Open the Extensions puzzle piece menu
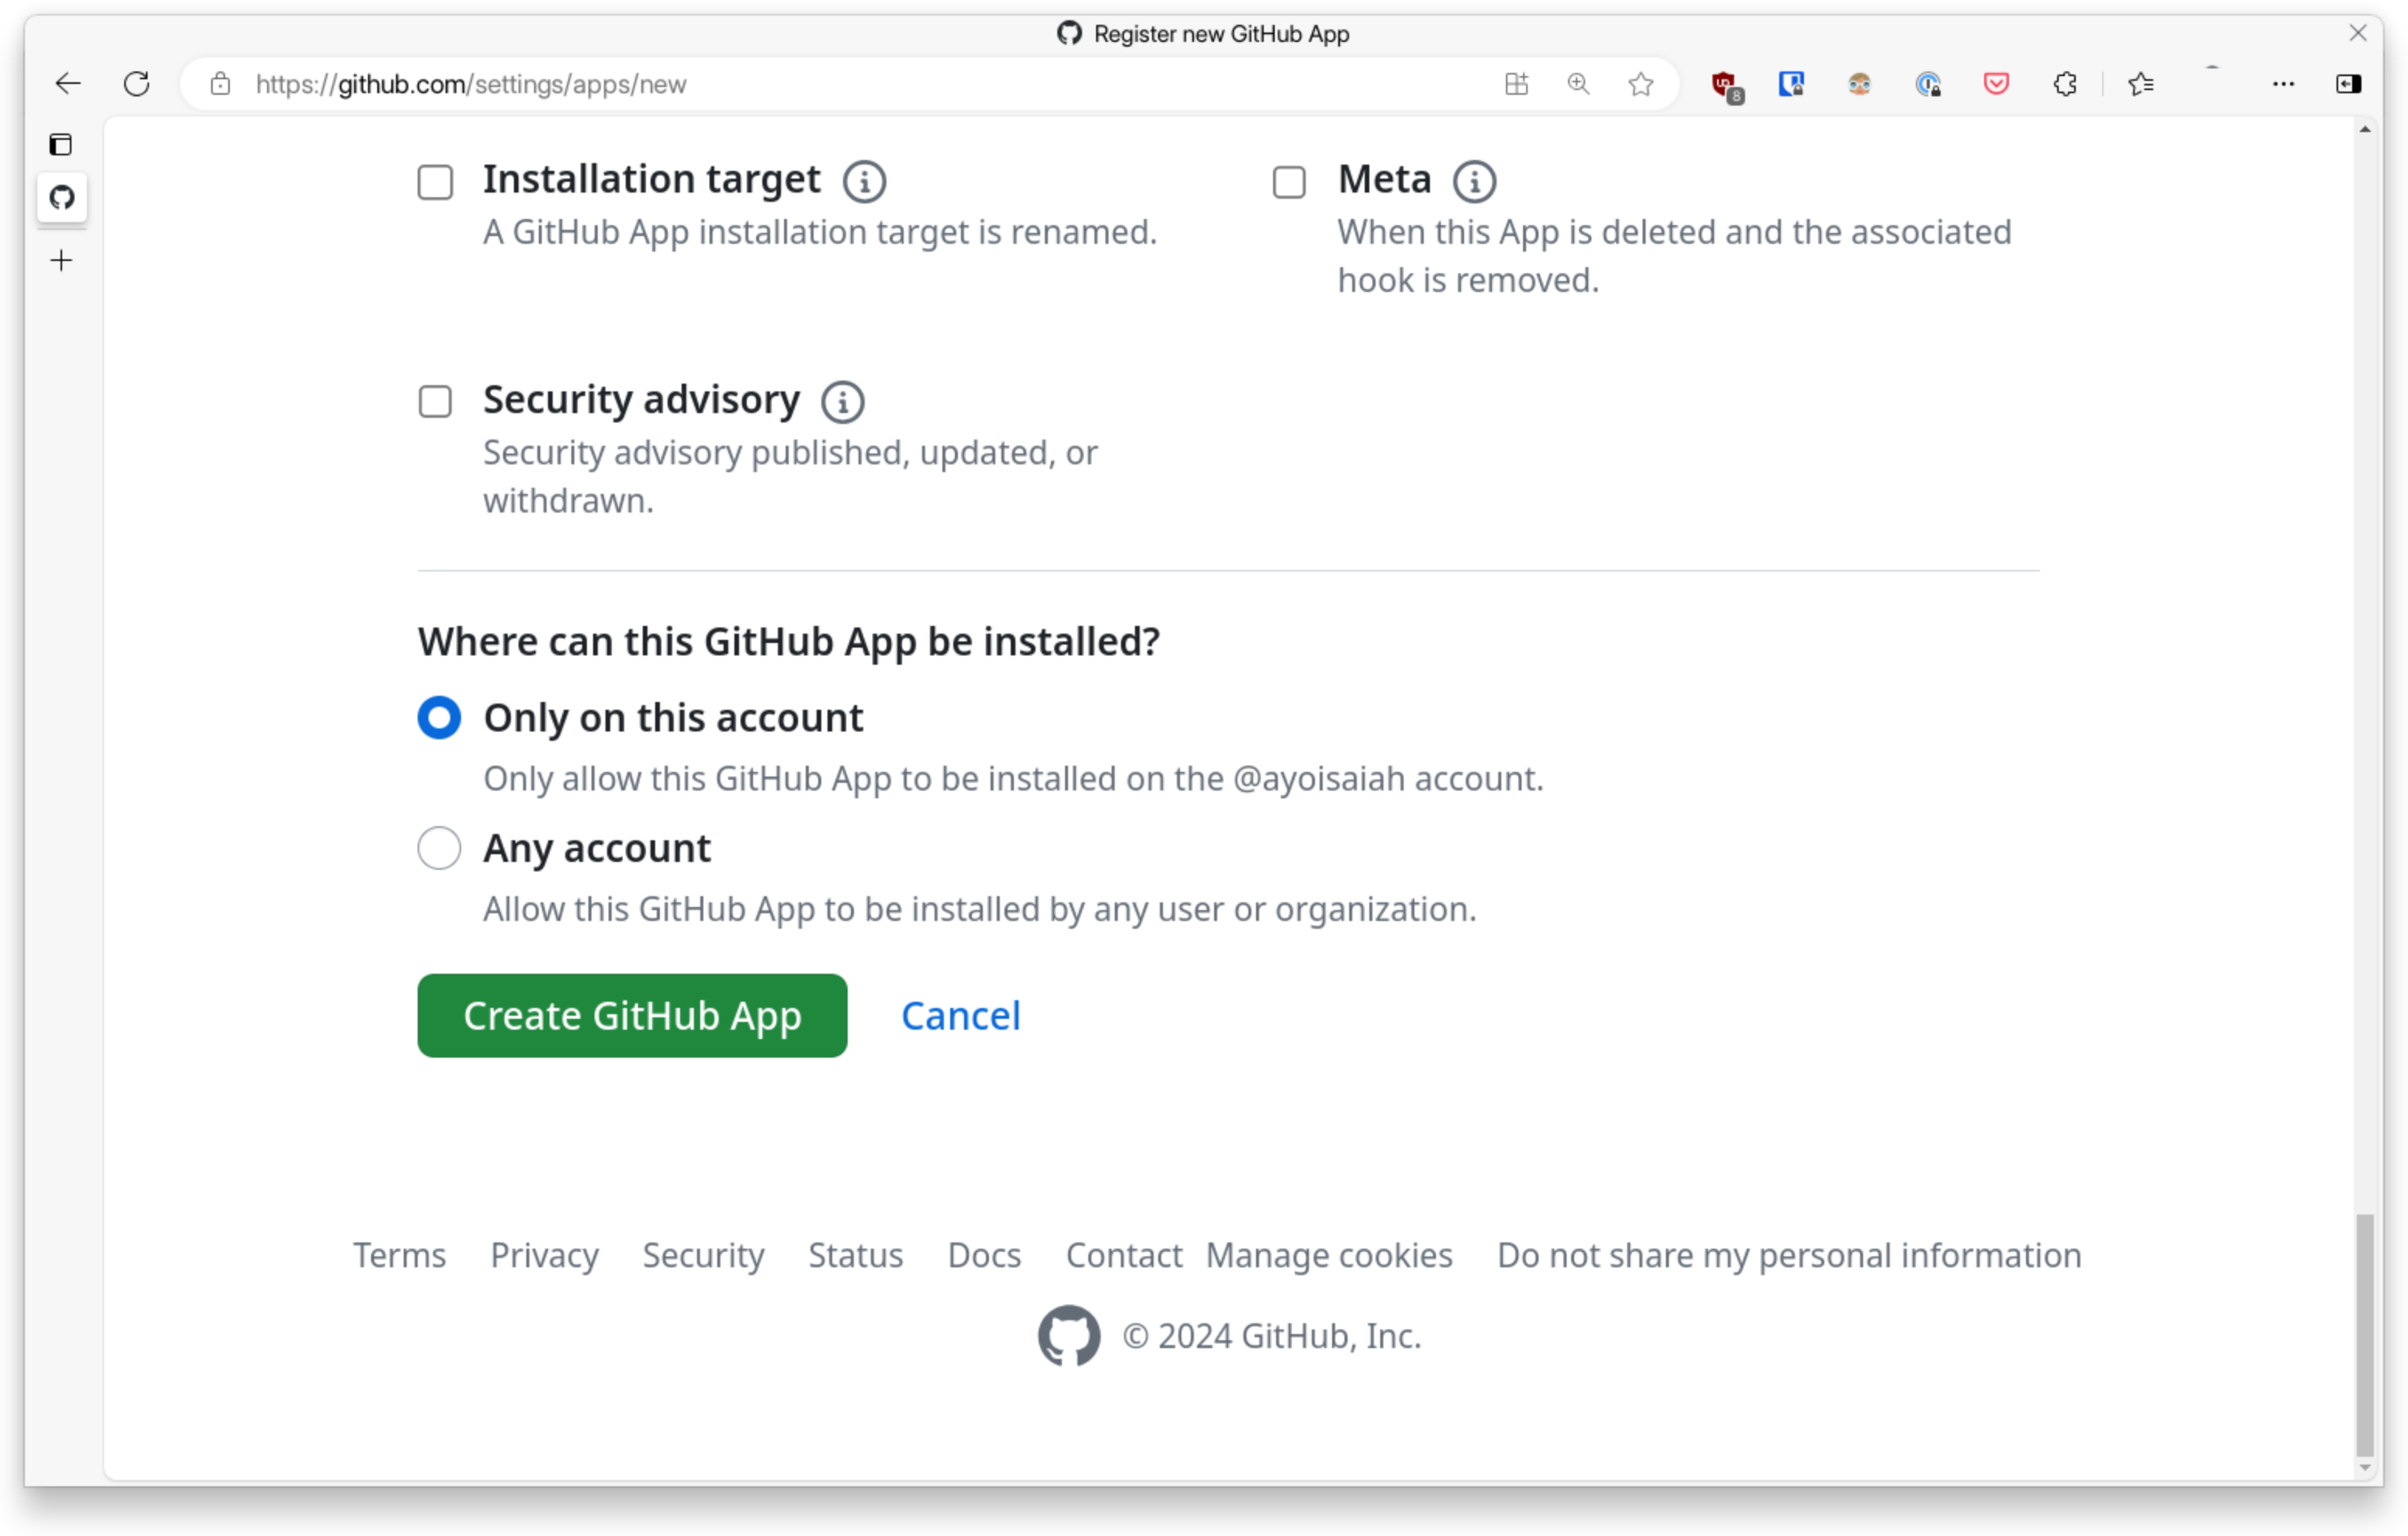The width and height of the screenshot is (2408, 1536). point(2065,84)
